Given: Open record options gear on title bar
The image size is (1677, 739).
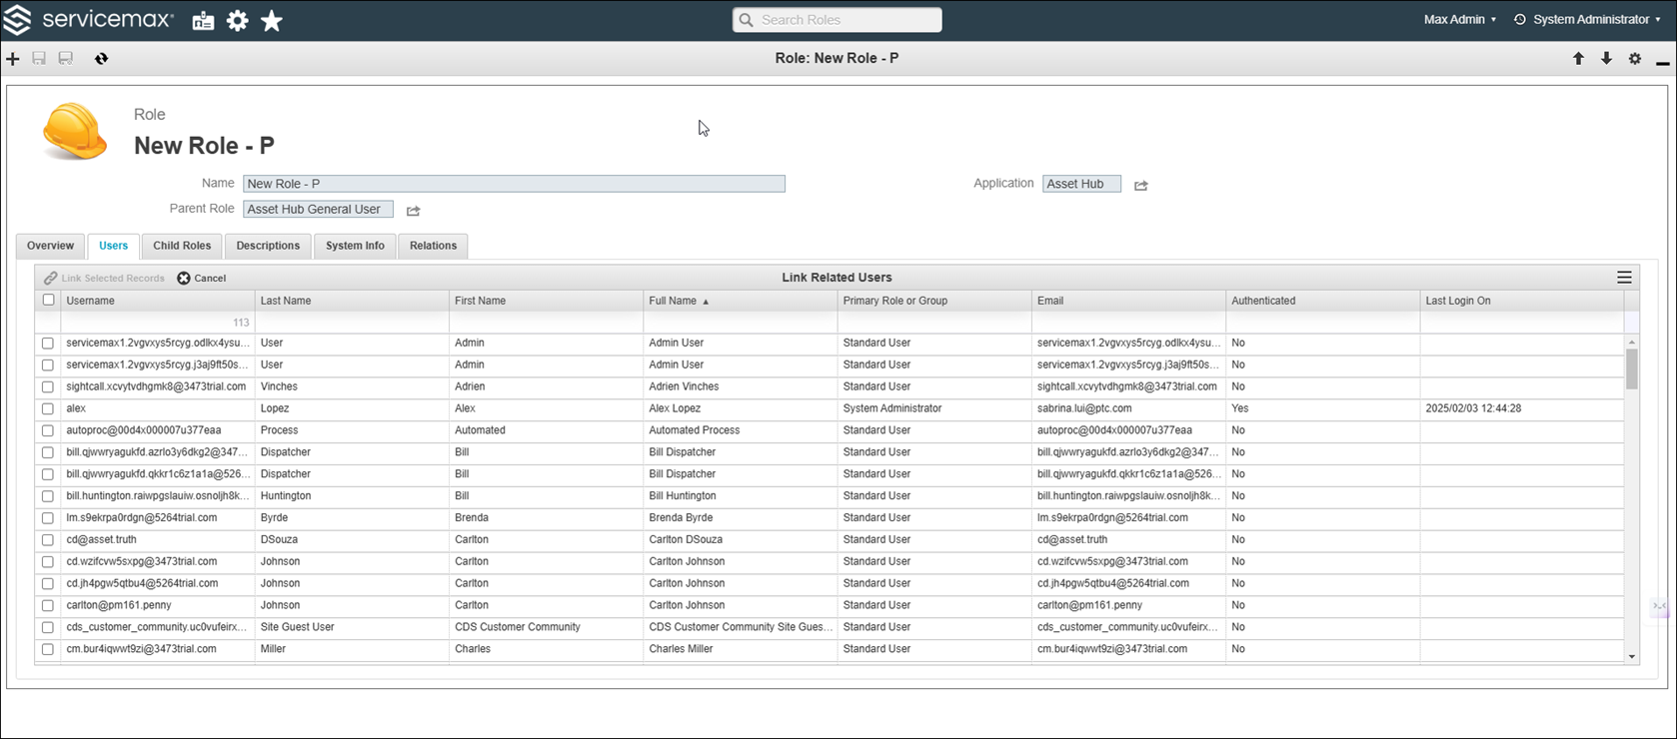Looking at the screenshot, I should coord(1635,59).
